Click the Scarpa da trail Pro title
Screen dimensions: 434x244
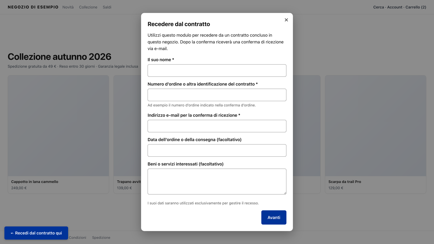(x=345, y=182)
